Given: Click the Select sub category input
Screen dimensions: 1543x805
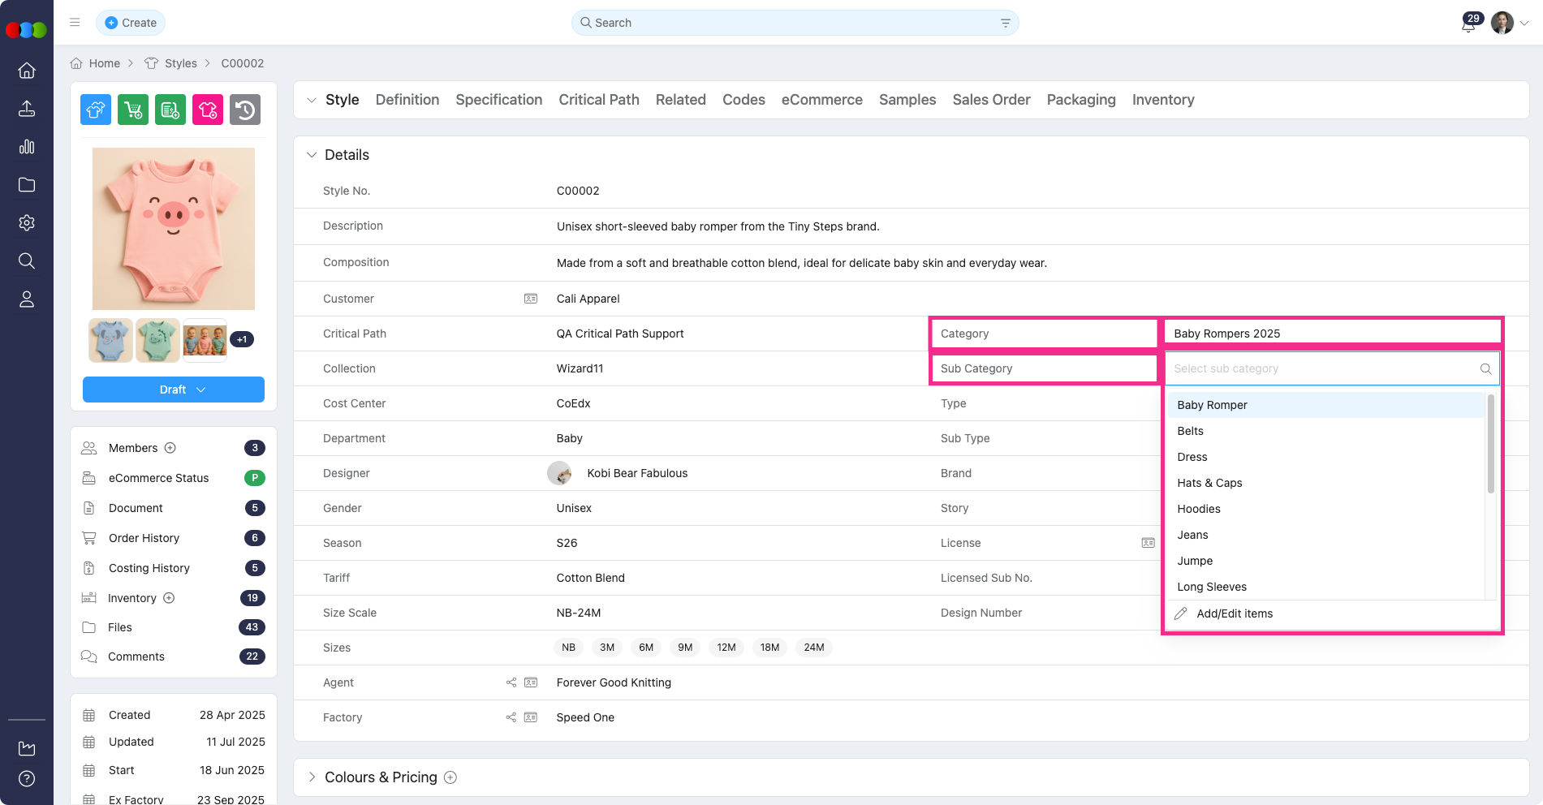Looking at the screenshot, I should [x=1323, y=368].
